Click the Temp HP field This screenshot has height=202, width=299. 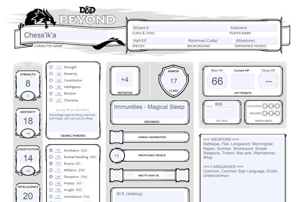pyautogui.click(x=269, y=81)
